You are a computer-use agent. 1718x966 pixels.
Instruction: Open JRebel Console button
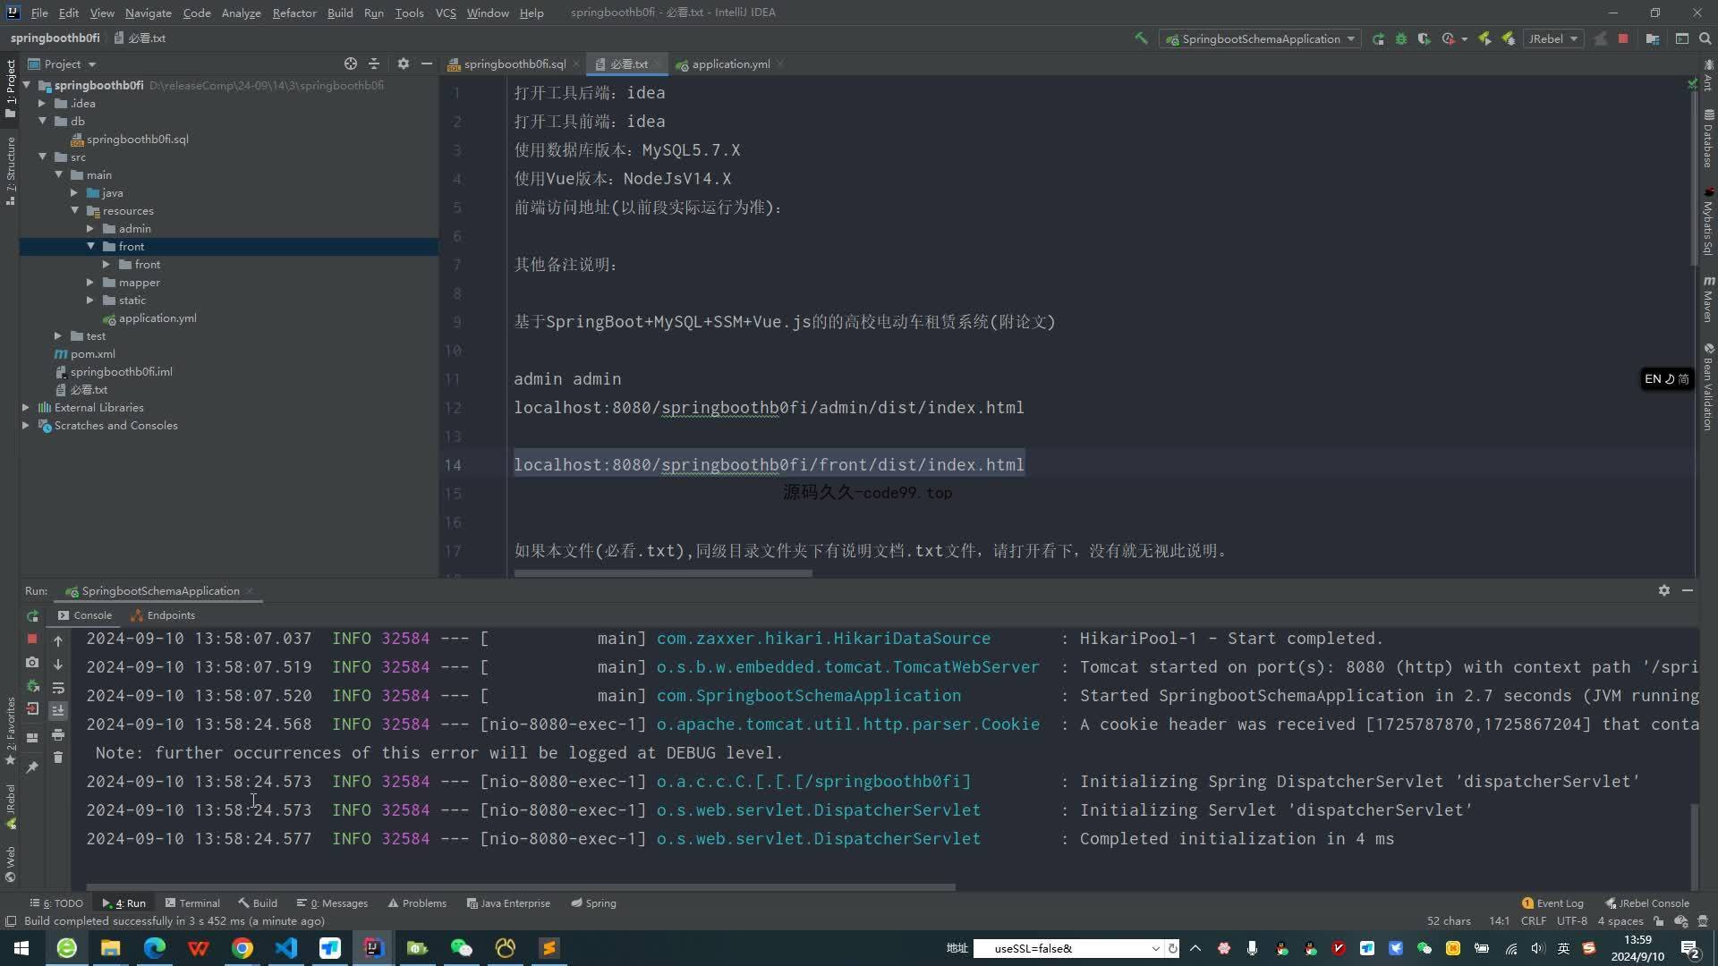pos(1647,903)
